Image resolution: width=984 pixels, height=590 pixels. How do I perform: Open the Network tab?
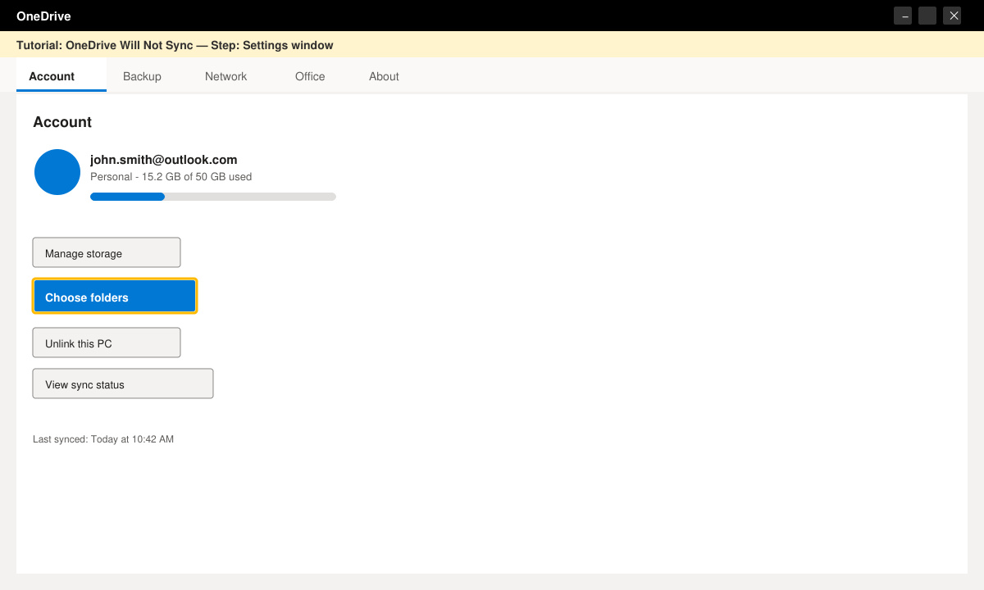tap(226, 76)
